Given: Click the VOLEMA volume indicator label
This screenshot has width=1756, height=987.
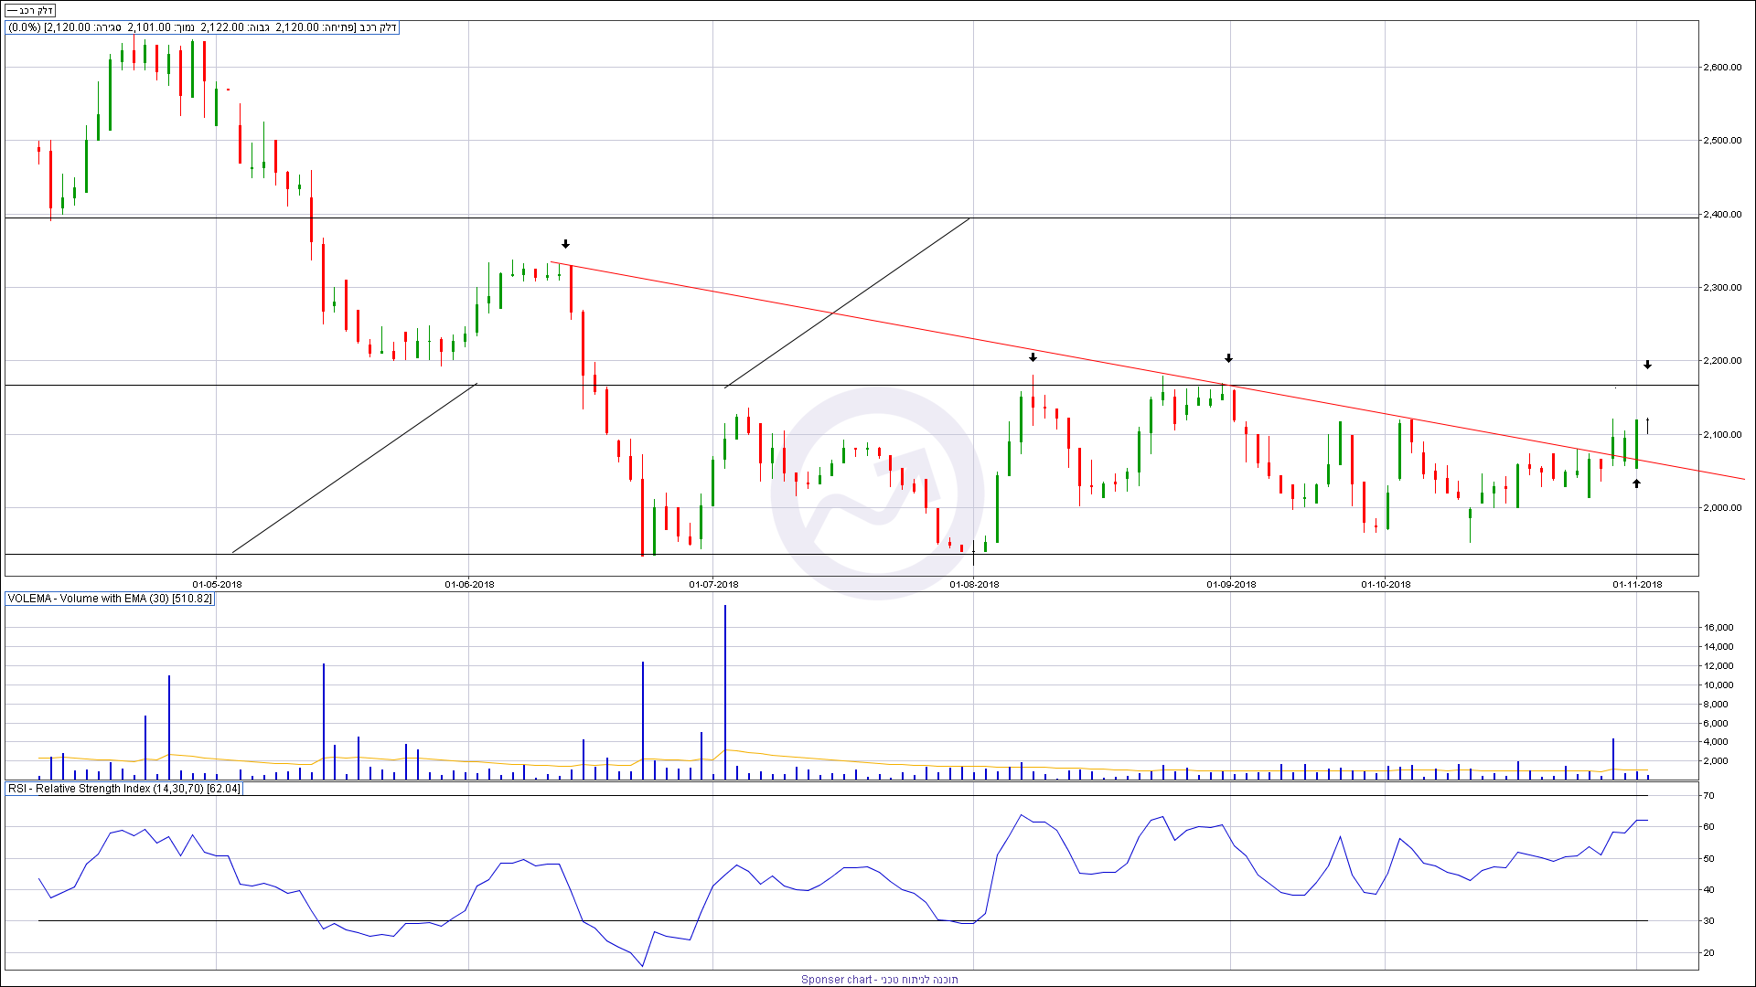Looking at the screenshot, I should point(110,599).
